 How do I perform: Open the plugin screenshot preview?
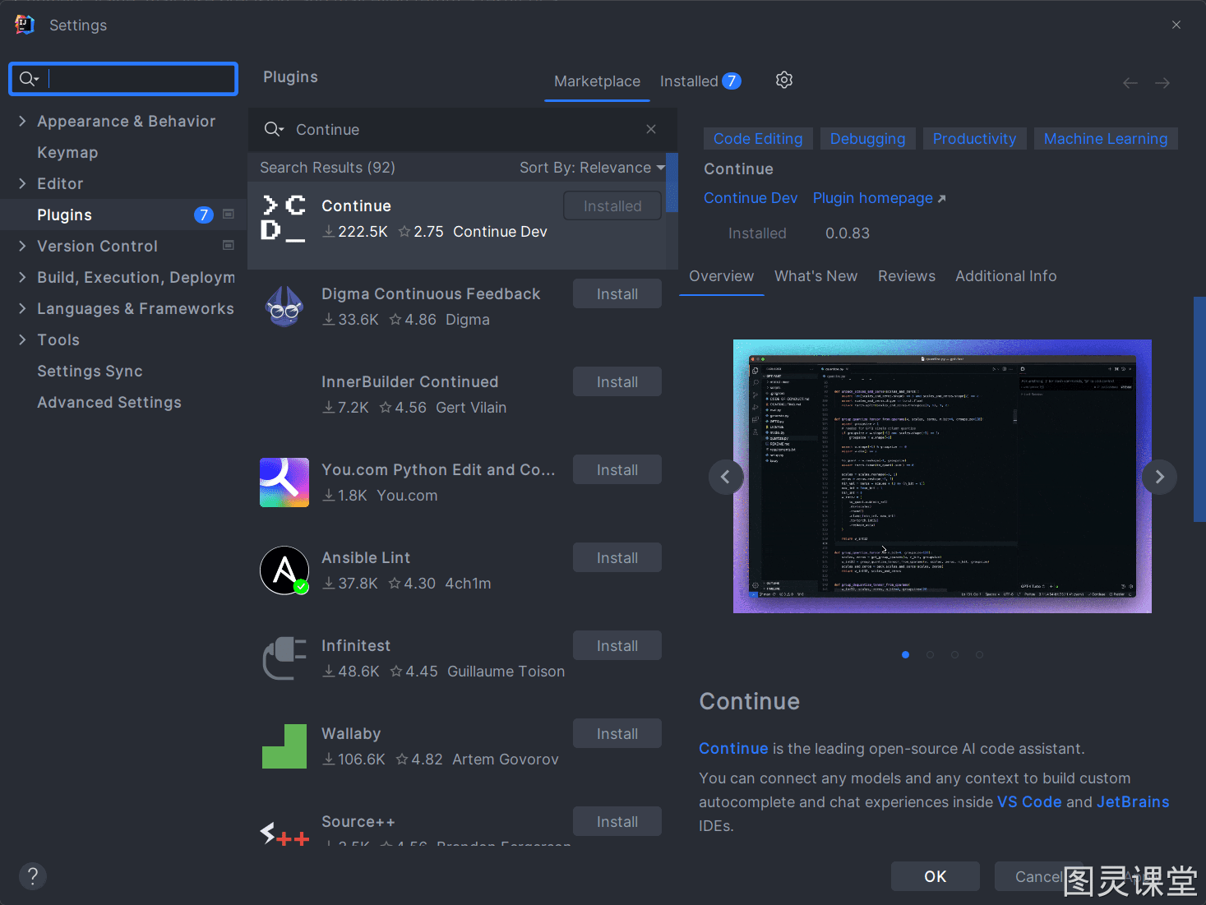pyautogui.click(x=942, y=476)
